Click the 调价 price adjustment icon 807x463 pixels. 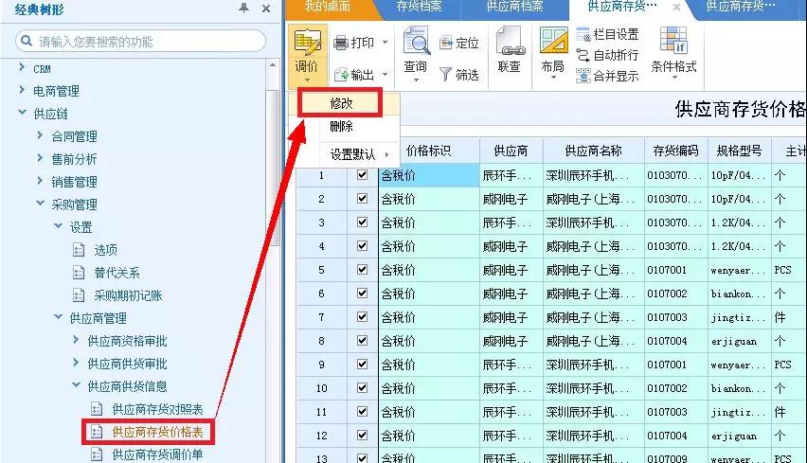coord(306,43)
